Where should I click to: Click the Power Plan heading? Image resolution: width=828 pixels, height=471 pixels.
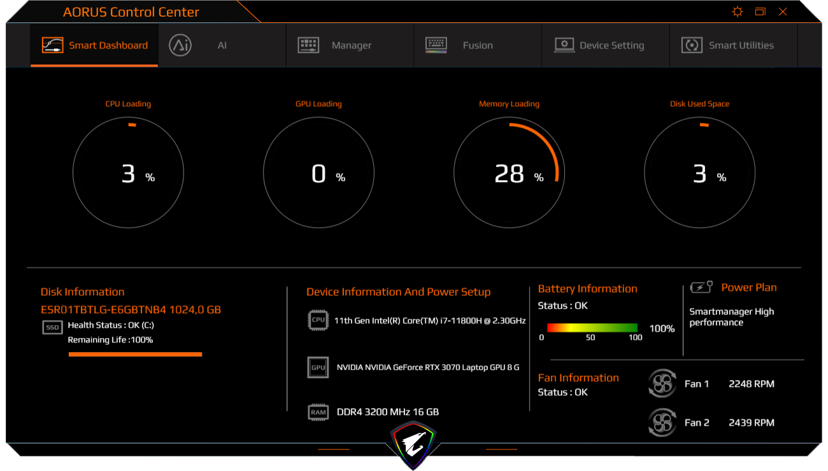[749, 288]
